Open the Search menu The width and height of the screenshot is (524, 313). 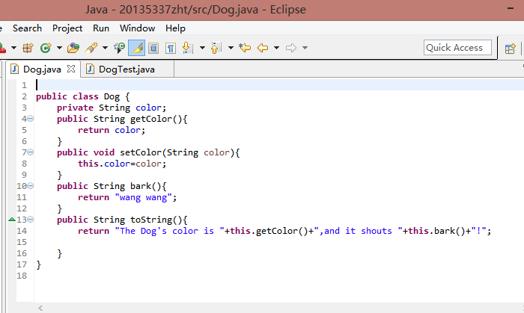pos(28,28)
